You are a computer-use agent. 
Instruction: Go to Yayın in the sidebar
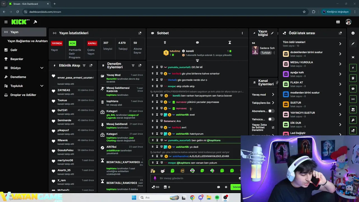pyautogui.click(x=24, y=32)
